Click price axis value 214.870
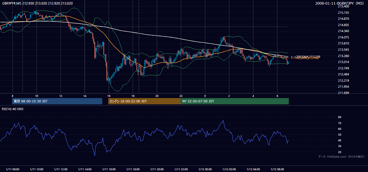Viewport: 368px width, 172px height. [x=344, y=19]
